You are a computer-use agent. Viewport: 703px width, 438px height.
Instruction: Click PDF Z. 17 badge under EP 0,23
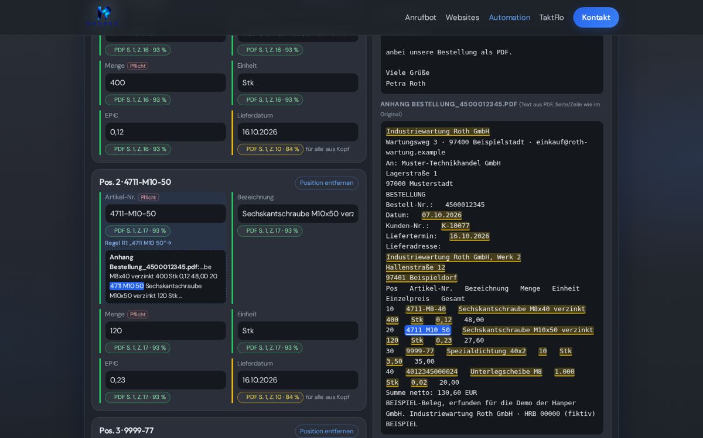click(x=138, y=398)
